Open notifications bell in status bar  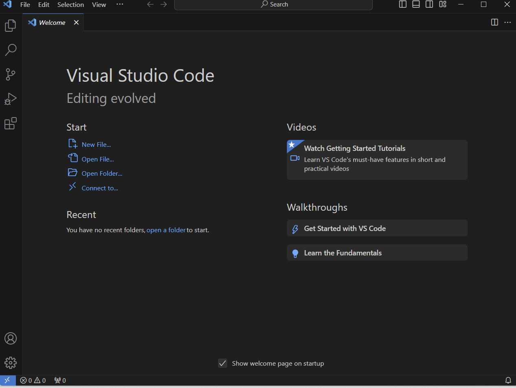click(508, 380)
